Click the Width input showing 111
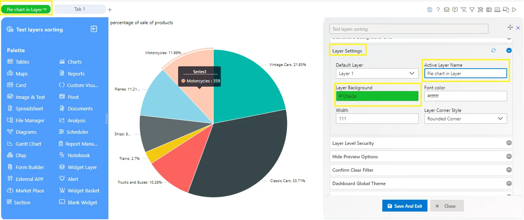This screenshot has width=524, height=220. click(377, 118)
